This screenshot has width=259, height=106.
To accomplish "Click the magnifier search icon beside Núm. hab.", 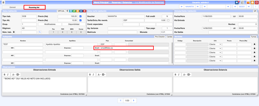I will pos(40,32).
